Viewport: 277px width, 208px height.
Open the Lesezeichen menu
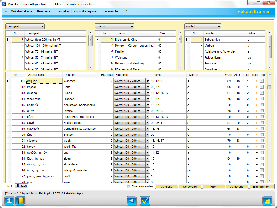click(112, 11)
